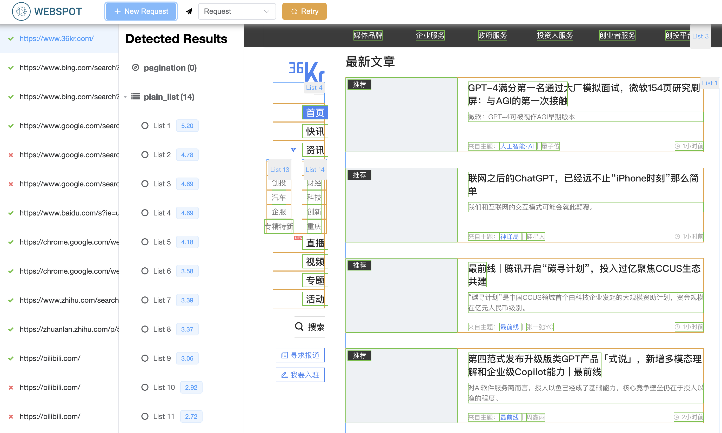
Task: Open the zhihu.com/search request entry
Action: [59, 300]
